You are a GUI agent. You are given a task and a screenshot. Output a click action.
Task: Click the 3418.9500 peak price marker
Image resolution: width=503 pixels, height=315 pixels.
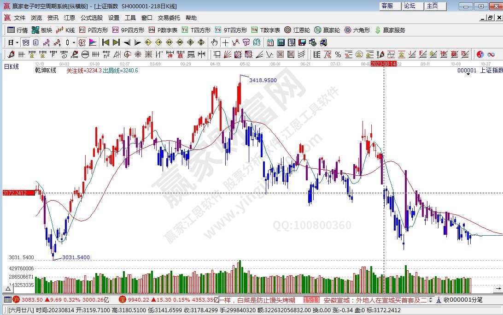pos(263,80)
